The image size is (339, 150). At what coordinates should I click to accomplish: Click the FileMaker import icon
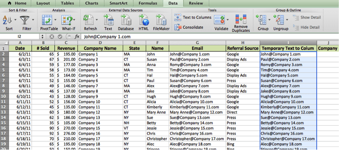pyautogui.click(x=161, y=20)
